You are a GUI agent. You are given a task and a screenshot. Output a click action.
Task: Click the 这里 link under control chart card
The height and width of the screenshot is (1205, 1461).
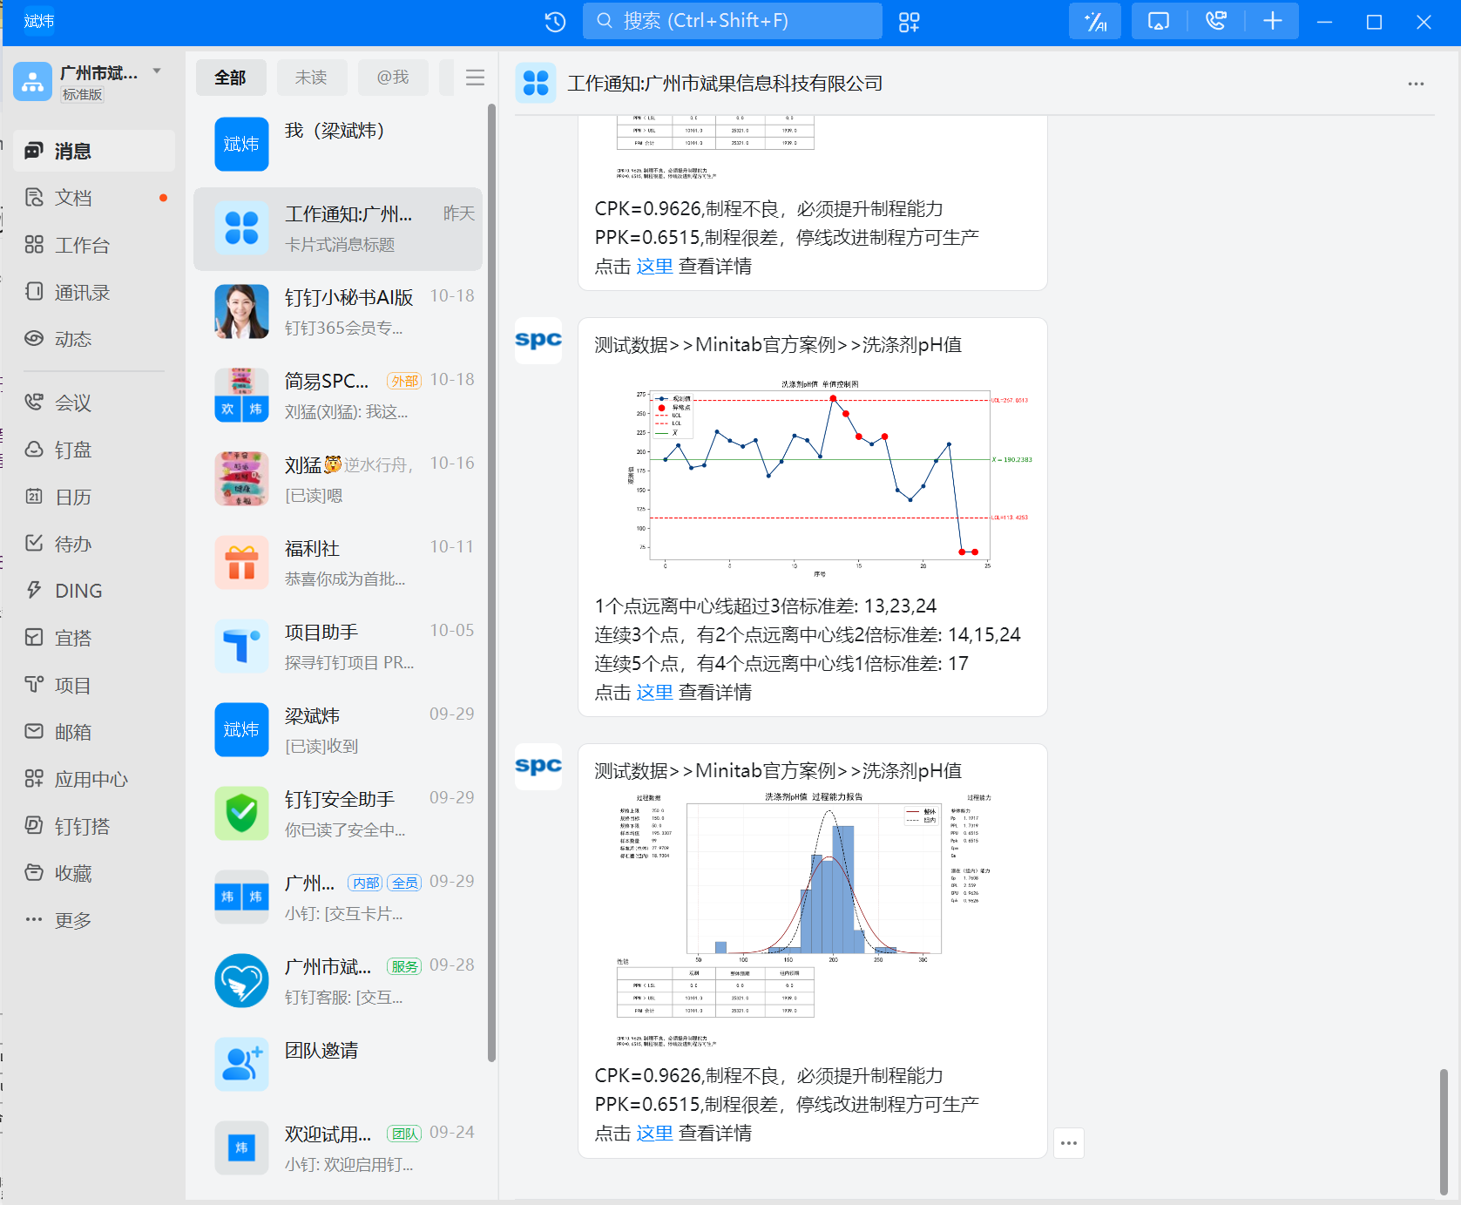point(654,693)
